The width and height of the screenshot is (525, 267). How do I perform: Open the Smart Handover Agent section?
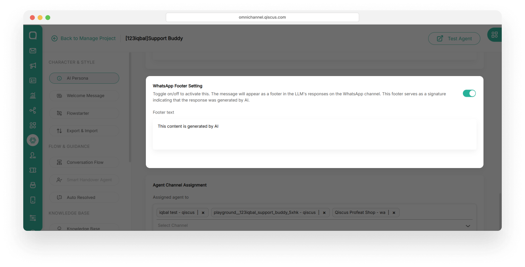pyautogui.click(x=84, y=180)
